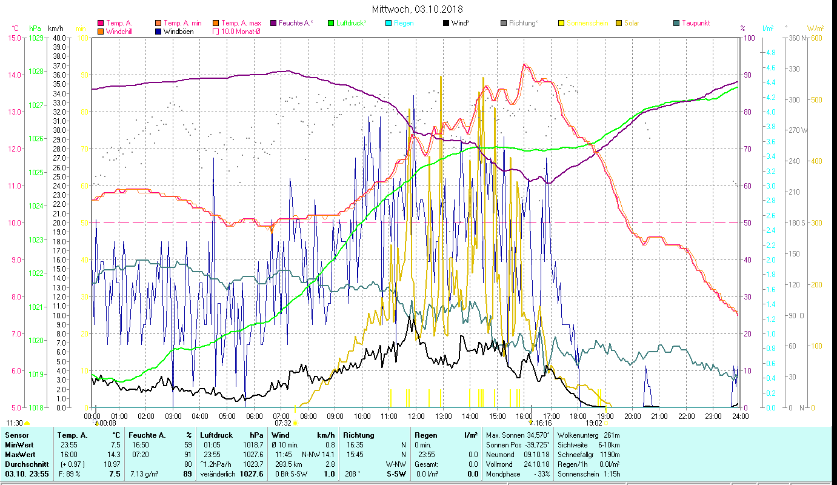Select the 'Temp. A. min' legend label
The width and height of the screenshot is (837, 485).
tap(182, 23)
